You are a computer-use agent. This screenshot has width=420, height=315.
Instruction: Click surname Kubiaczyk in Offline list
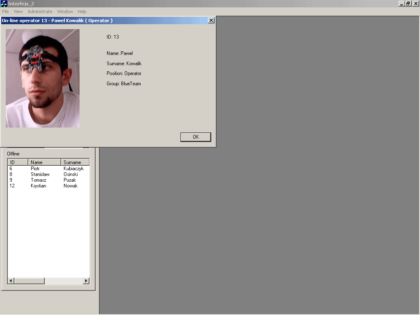pyautogui.click(x=74, y=169)
